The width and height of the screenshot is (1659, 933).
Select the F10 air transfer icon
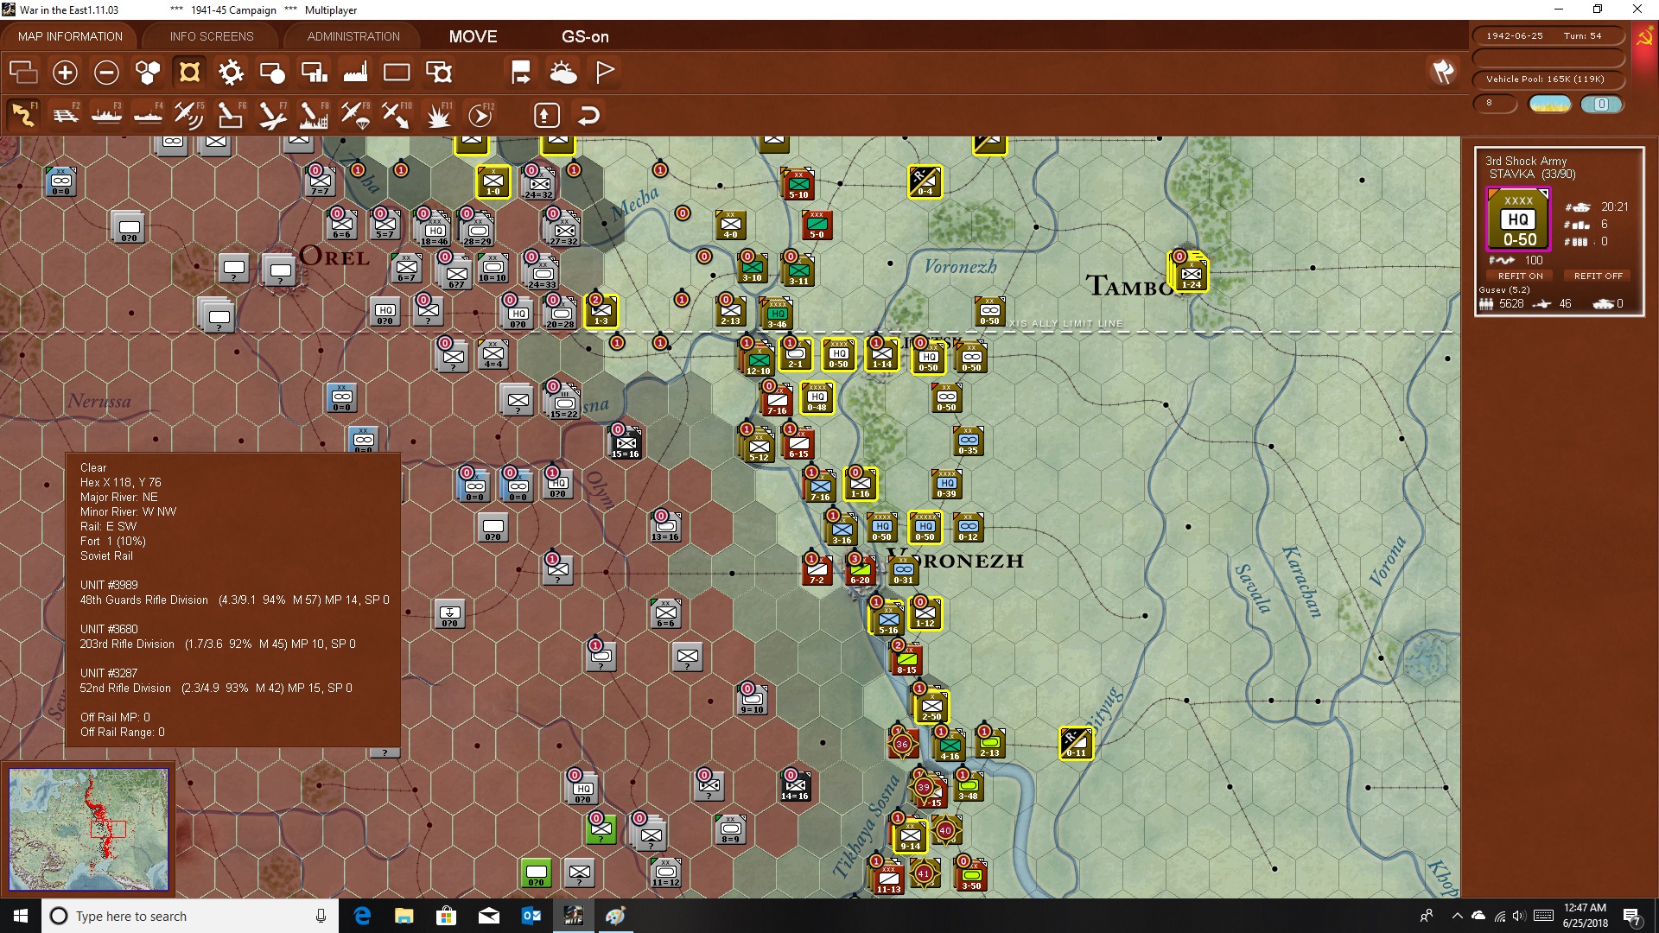397,114
